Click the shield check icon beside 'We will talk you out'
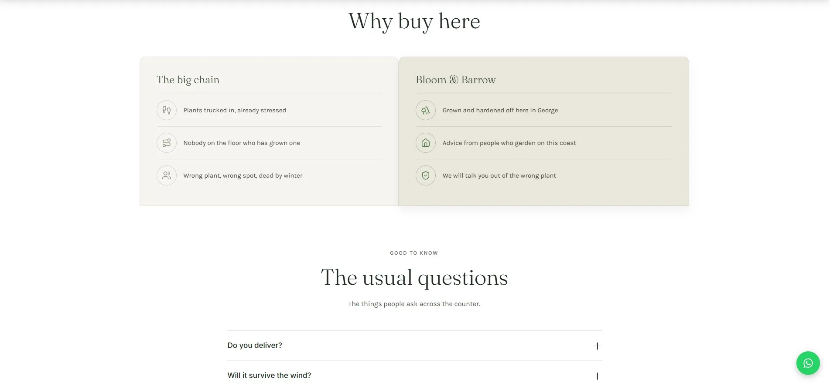830x384 pixels. [x=426, y=175]
